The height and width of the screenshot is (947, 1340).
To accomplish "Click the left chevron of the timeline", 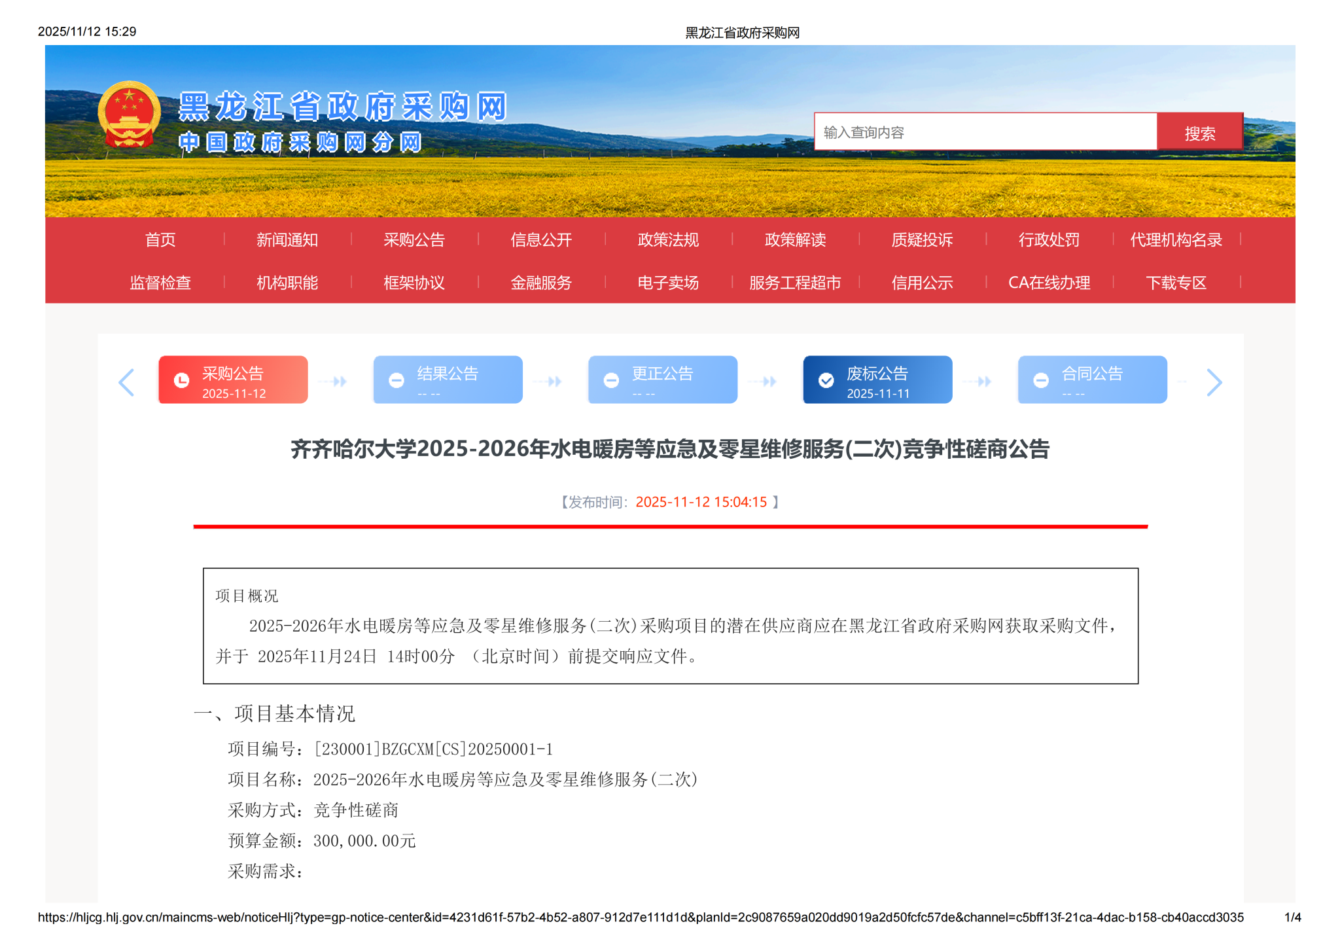I will click(126, 382).
